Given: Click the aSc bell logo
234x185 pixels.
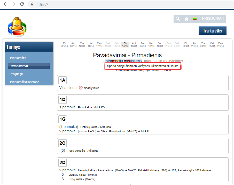Looking at the screenshot, I should coord(17,27).
